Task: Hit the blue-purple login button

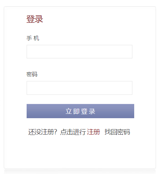Action: point(80,111)
